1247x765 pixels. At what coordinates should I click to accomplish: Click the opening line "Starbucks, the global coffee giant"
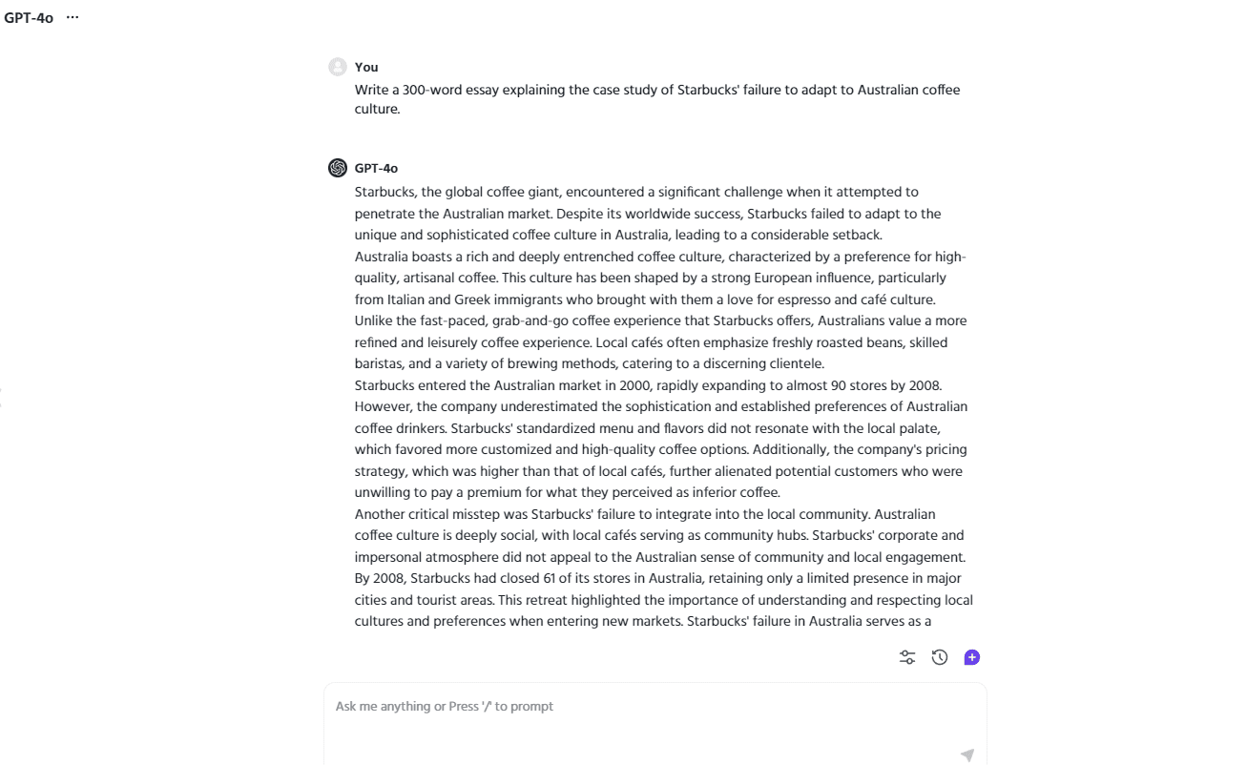636,192
